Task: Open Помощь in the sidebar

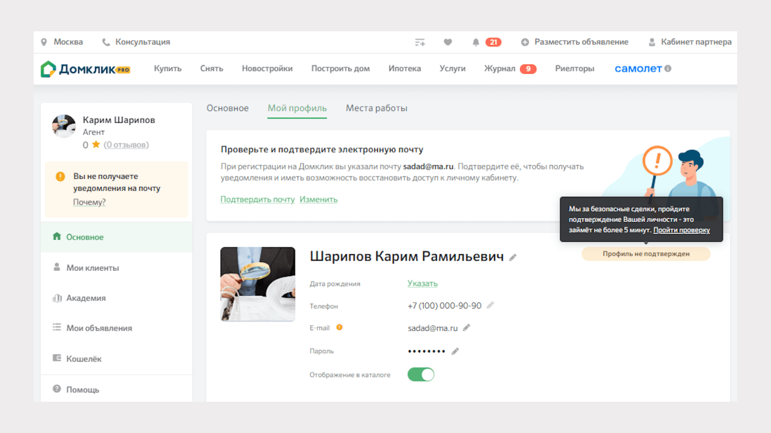Action: [116, 389]
